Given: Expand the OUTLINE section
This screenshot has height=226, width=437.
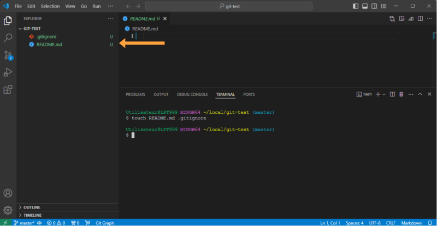Looking at the screenshot, I should tap(33, 207).
